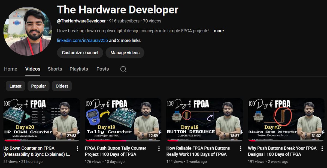Screen dimensions: 327x168
Task: Expand channel description with ...more
Action: point(217,31)
